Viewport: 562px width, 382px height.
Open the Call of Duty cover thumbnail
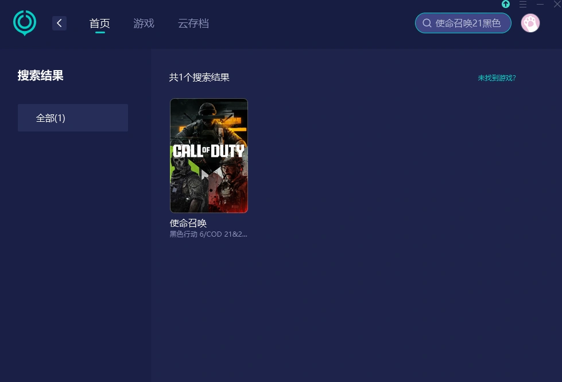coord(209,156)
